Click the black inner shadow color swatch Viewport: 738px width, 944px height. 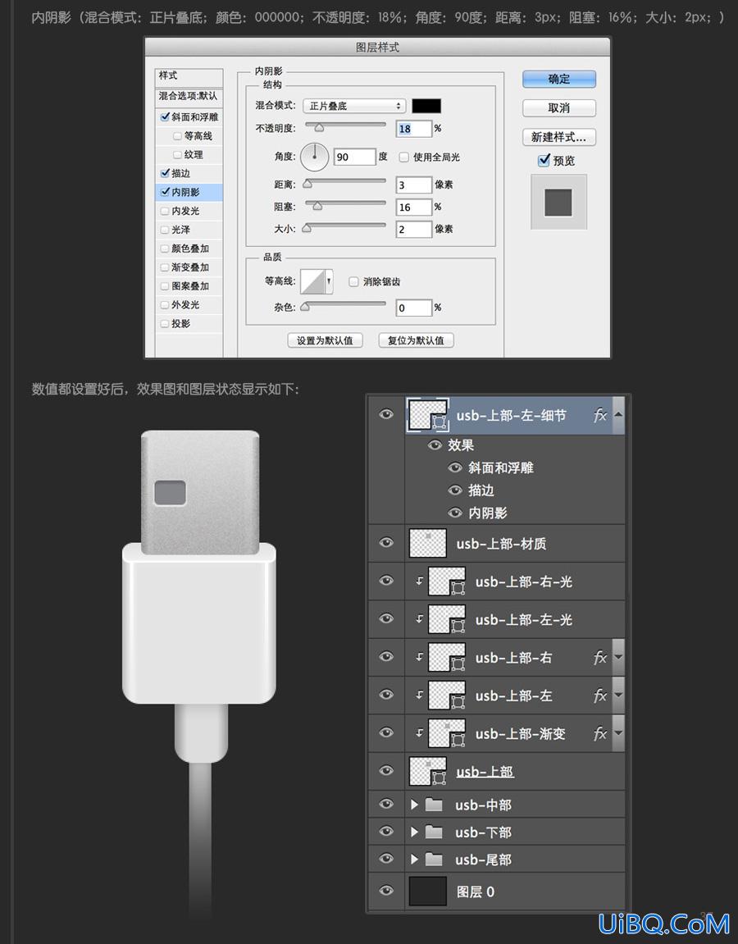tap(426, 106)
